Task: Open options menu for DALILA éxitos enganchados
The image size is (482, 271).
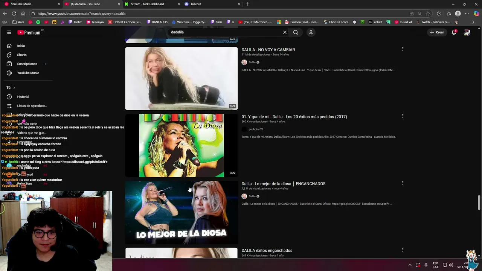Action: [x=403, y=250]
